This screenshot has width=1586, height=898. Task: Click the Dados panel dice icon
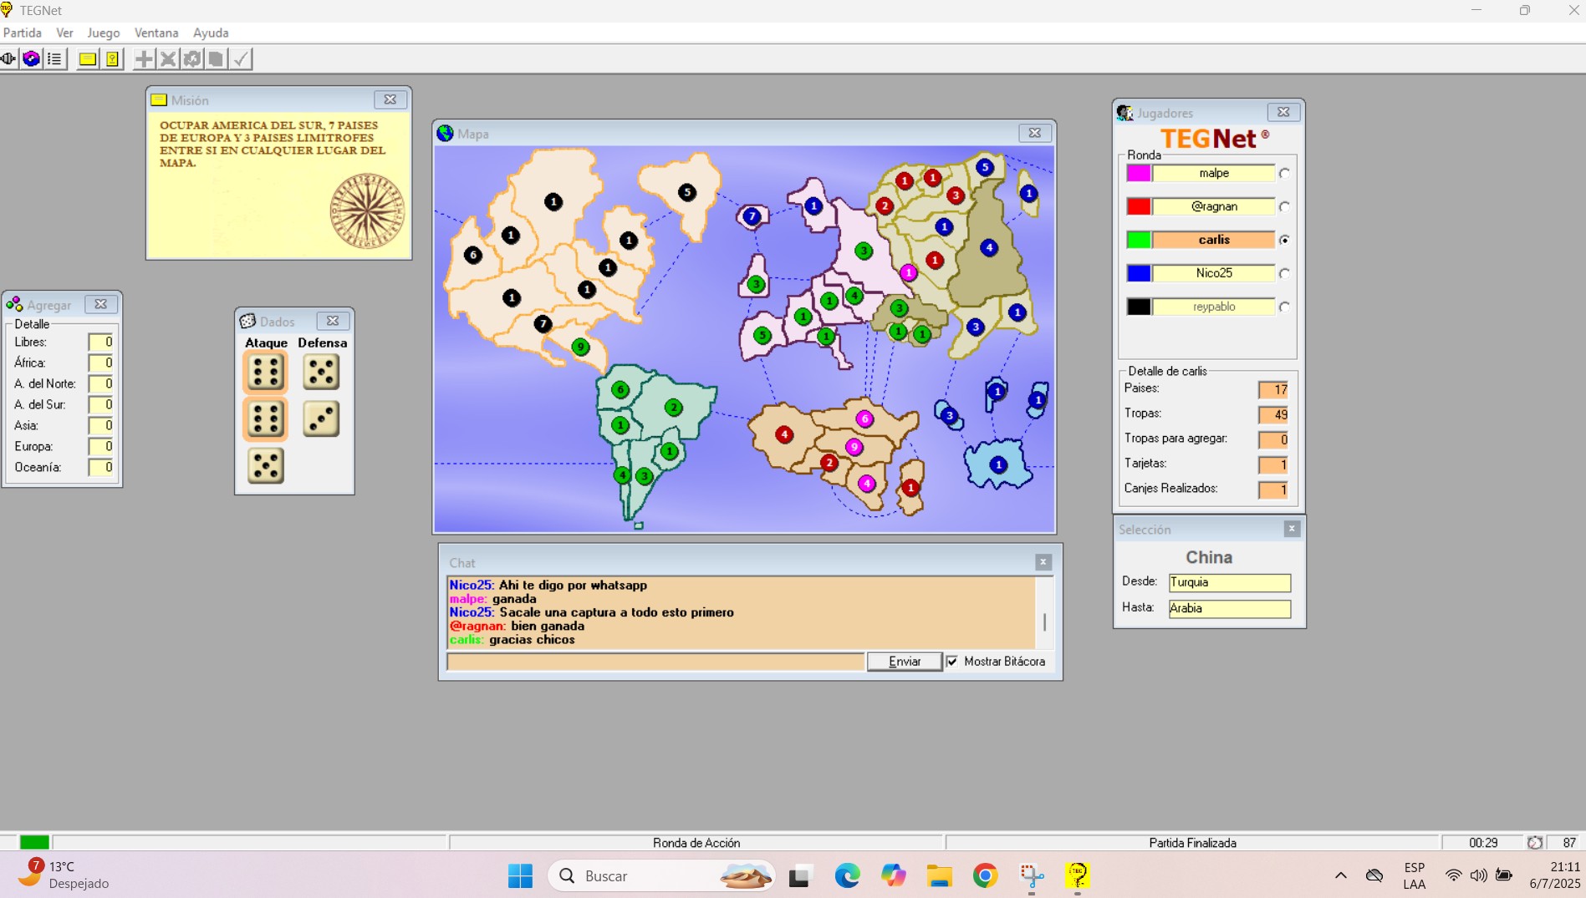[247, 321]
